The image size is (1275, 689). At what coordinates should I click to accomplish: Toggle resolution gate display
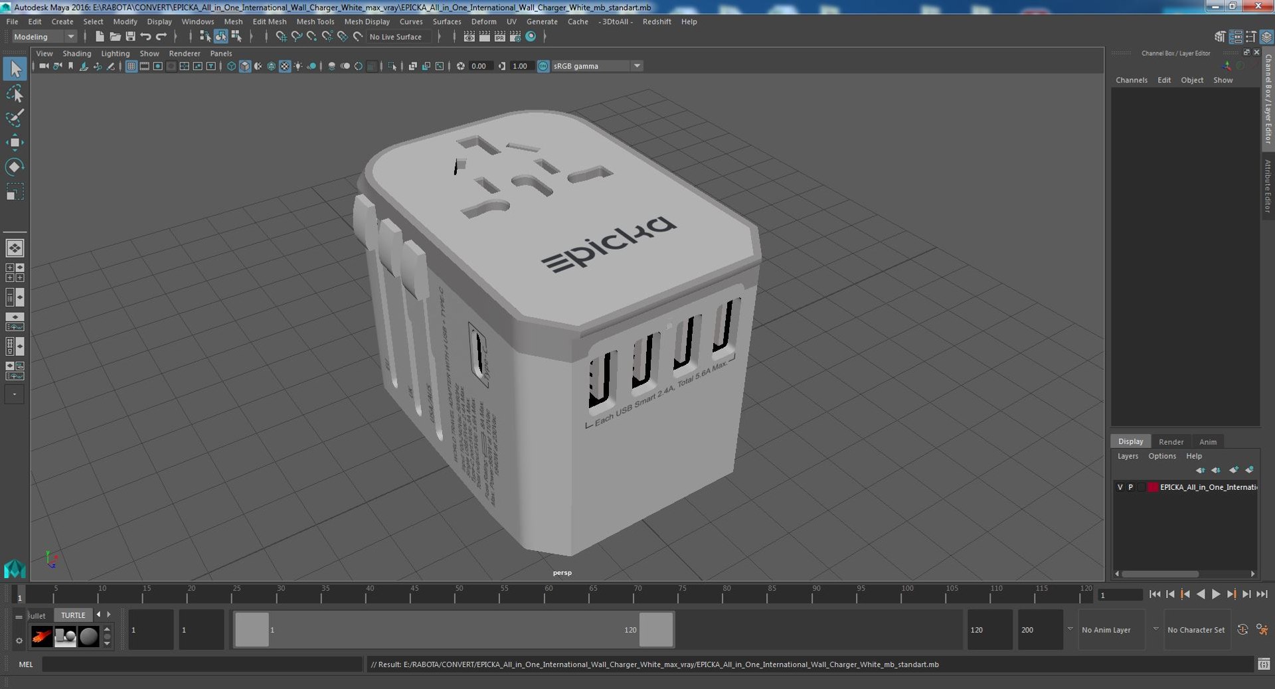click(157, 66)
